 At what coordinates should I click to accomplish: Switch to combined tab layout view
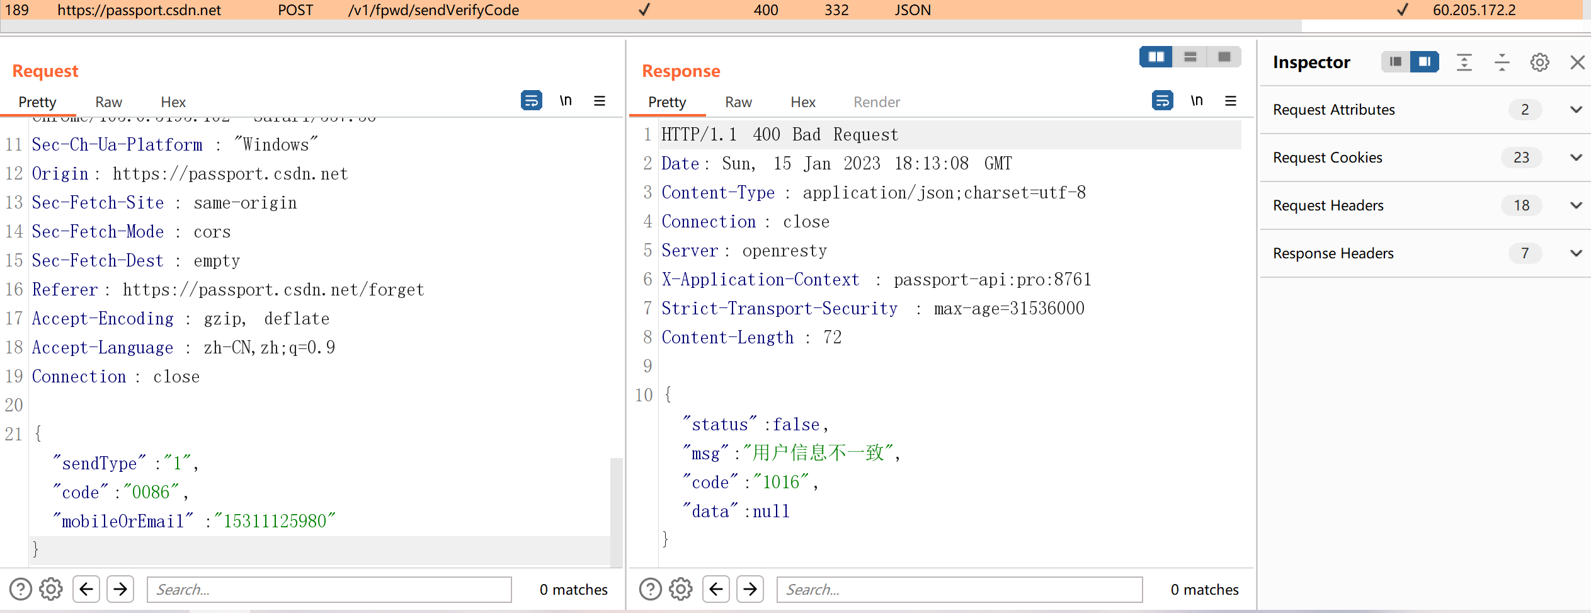click(1224, 57)
